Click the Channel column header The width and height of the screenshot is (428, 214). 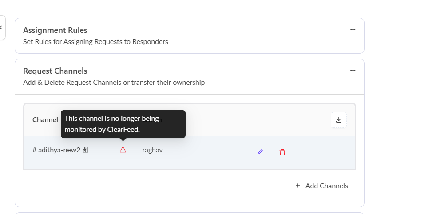pyautogui.click(x=45, y=120)
